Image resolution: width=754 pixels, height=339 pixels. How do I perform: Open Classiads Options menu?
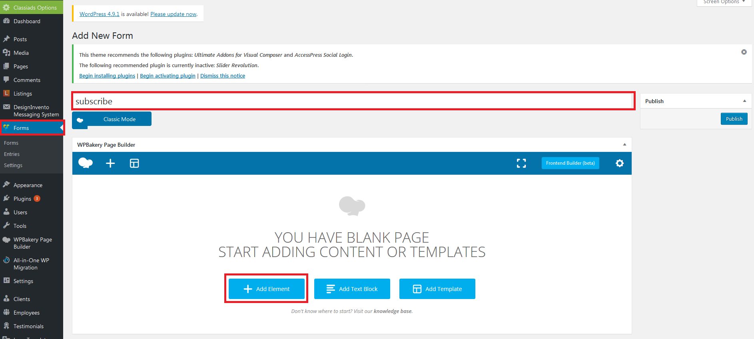point(32,7)
